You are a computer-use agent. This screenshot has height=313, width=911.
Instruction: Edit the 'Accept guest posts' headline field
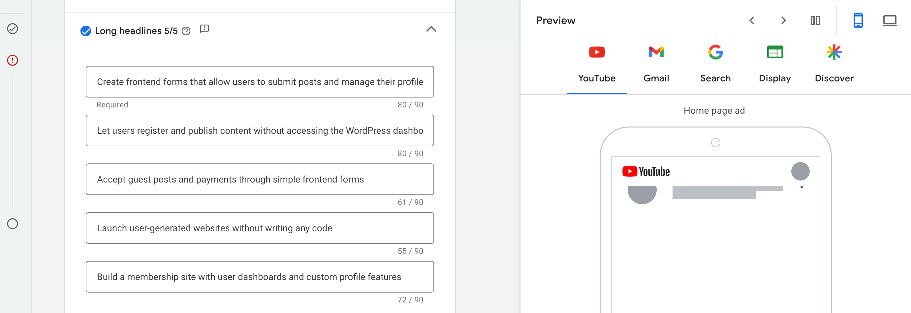pyautogui.click(x=260, y=179)
